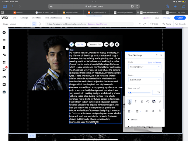Image resolution: width=188 pixels, height=141 pixels.
Task: Click the font size slider handle
Action: 130,93
